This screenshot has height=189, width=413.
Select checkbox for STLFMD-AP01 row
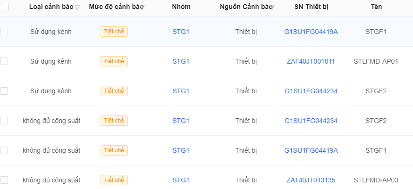(x=4, y=61)
